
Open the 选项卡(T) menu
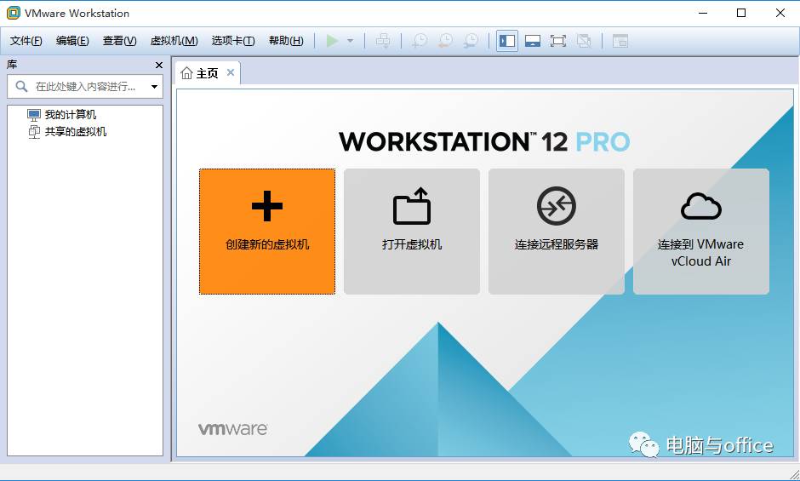(233, 41)
